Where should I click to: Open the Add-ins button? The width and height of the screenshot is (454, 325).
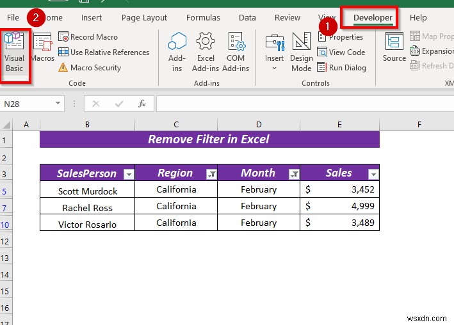177,52
